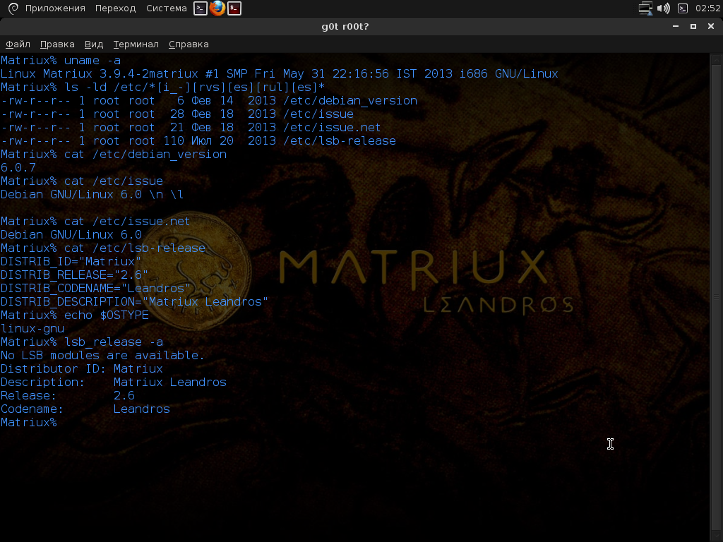Click the DISTRIB_ID="Matriux" line

point(71,261)
